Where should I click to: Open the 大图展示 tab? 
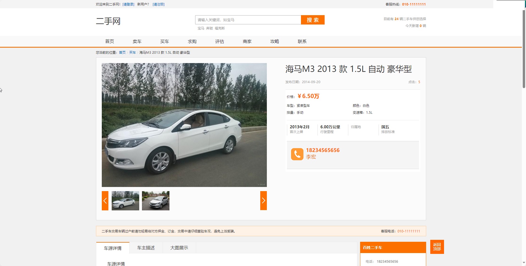click(x=179, y=248)
